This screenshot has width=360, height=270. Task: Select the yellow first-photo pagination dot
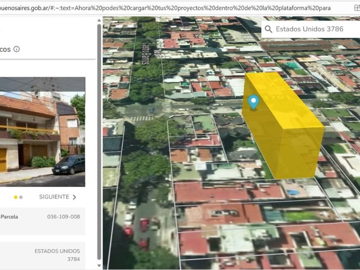coord(16,197)
